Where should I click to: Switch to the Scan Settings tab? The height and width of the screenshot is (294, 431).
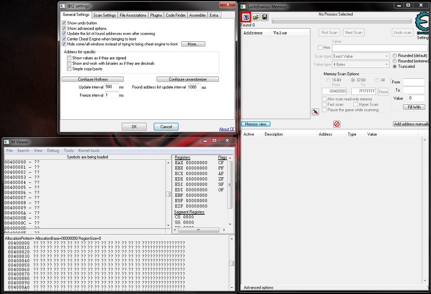click(104, 15)
